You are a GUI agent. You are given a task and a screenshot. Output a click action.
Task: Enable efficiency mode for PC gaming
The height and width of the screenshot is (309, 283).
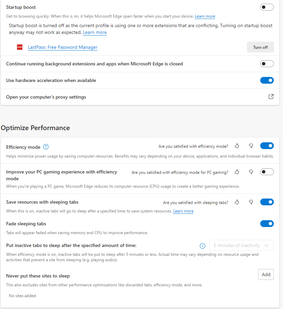click(x=267, y=172)
